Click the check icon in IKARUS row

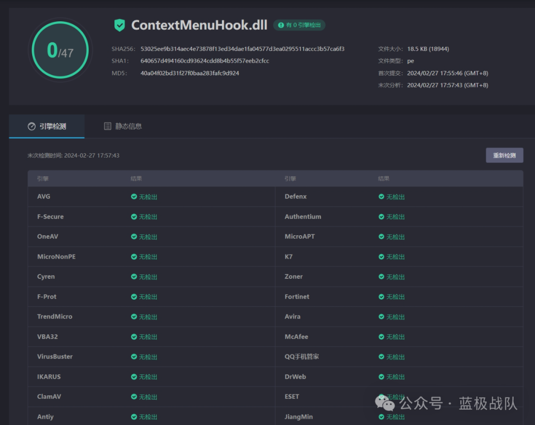click(134, 376)
